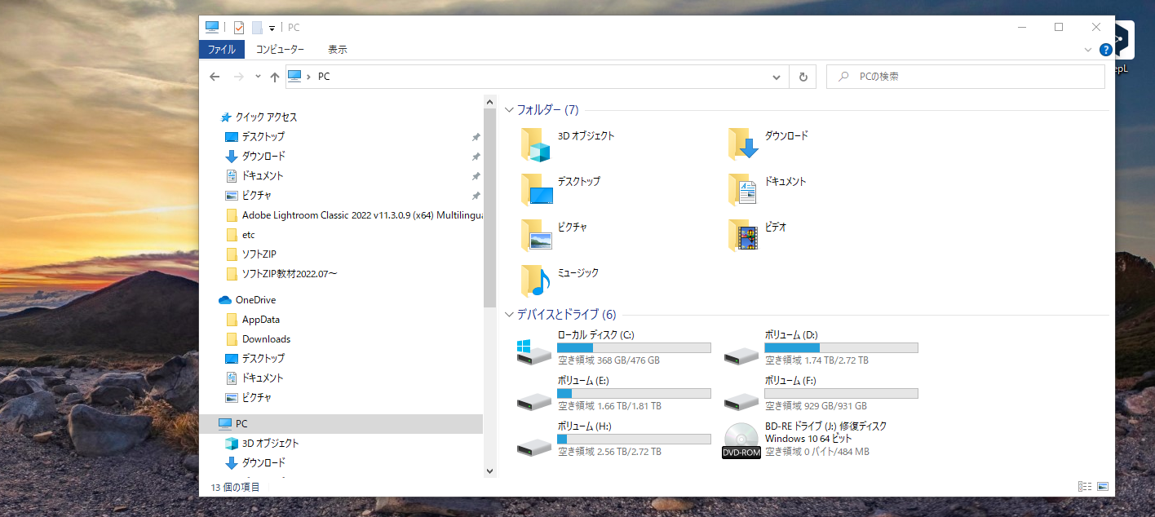Open the ダウンロード folder in main pane
The image size is (1155, 517).
click(x=743, y=144)
